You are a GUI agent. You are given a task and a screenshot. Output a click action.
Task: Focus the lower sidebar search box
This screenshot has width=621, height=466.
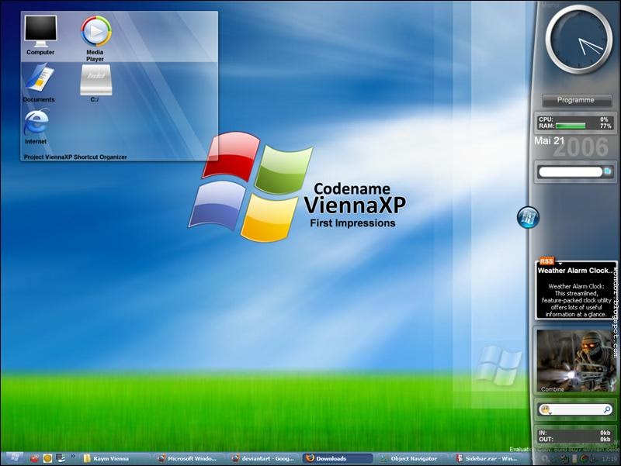[x=577, y=409]
